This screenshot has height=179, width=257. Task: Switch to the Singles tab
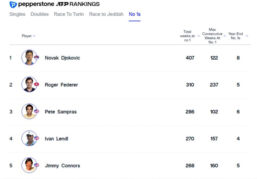17,14
